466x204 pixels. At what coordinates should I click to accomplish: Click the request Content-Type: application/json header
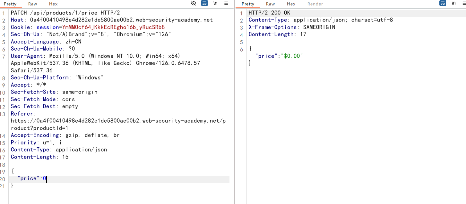click(x=59, y=150)
